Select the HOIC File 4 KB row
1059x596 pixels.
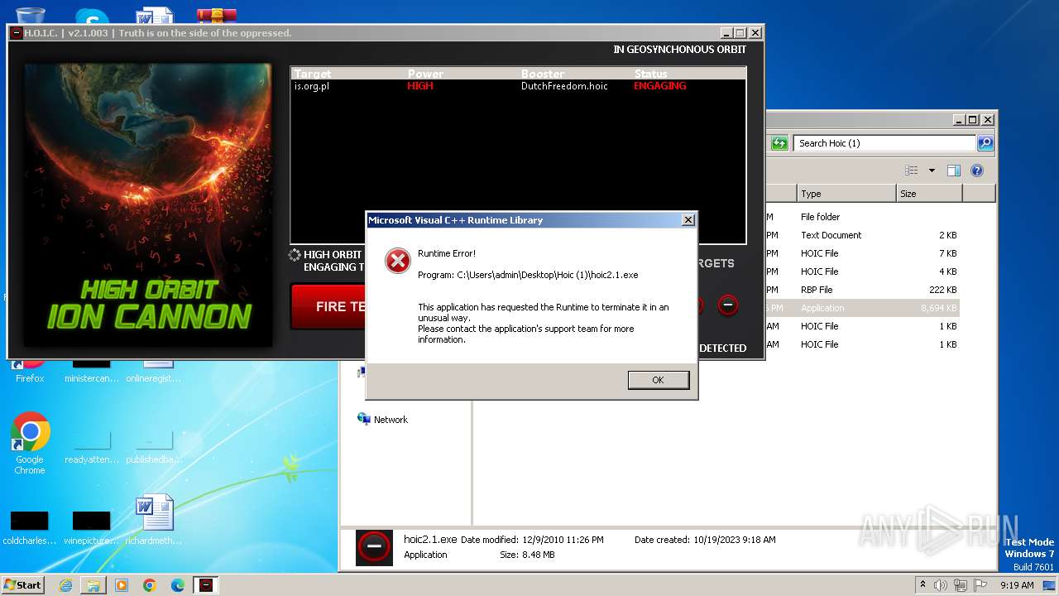863,272
